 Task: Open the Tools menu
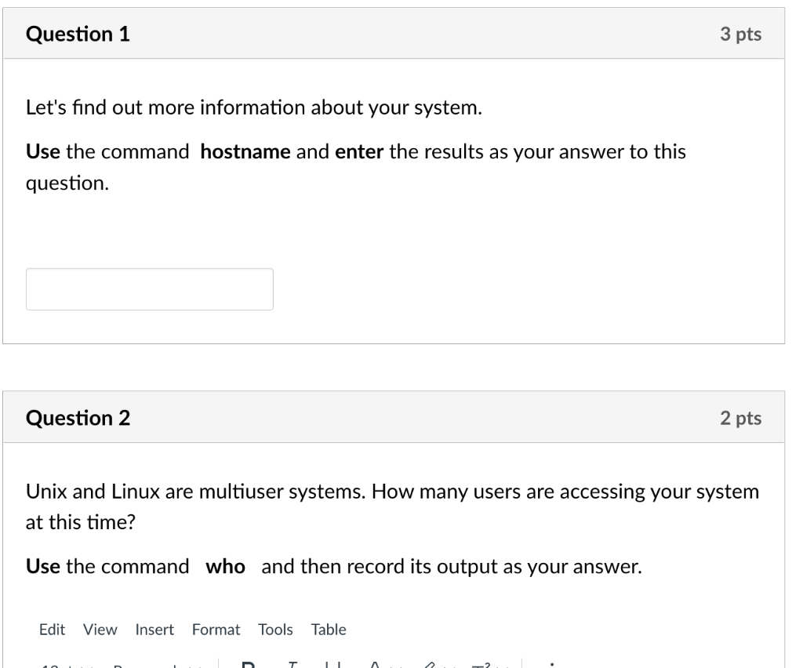[275, 630]
